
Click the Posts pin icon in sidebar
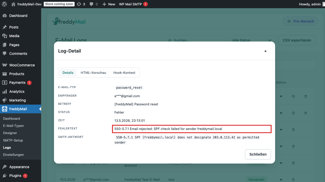(x=5, y=27)
